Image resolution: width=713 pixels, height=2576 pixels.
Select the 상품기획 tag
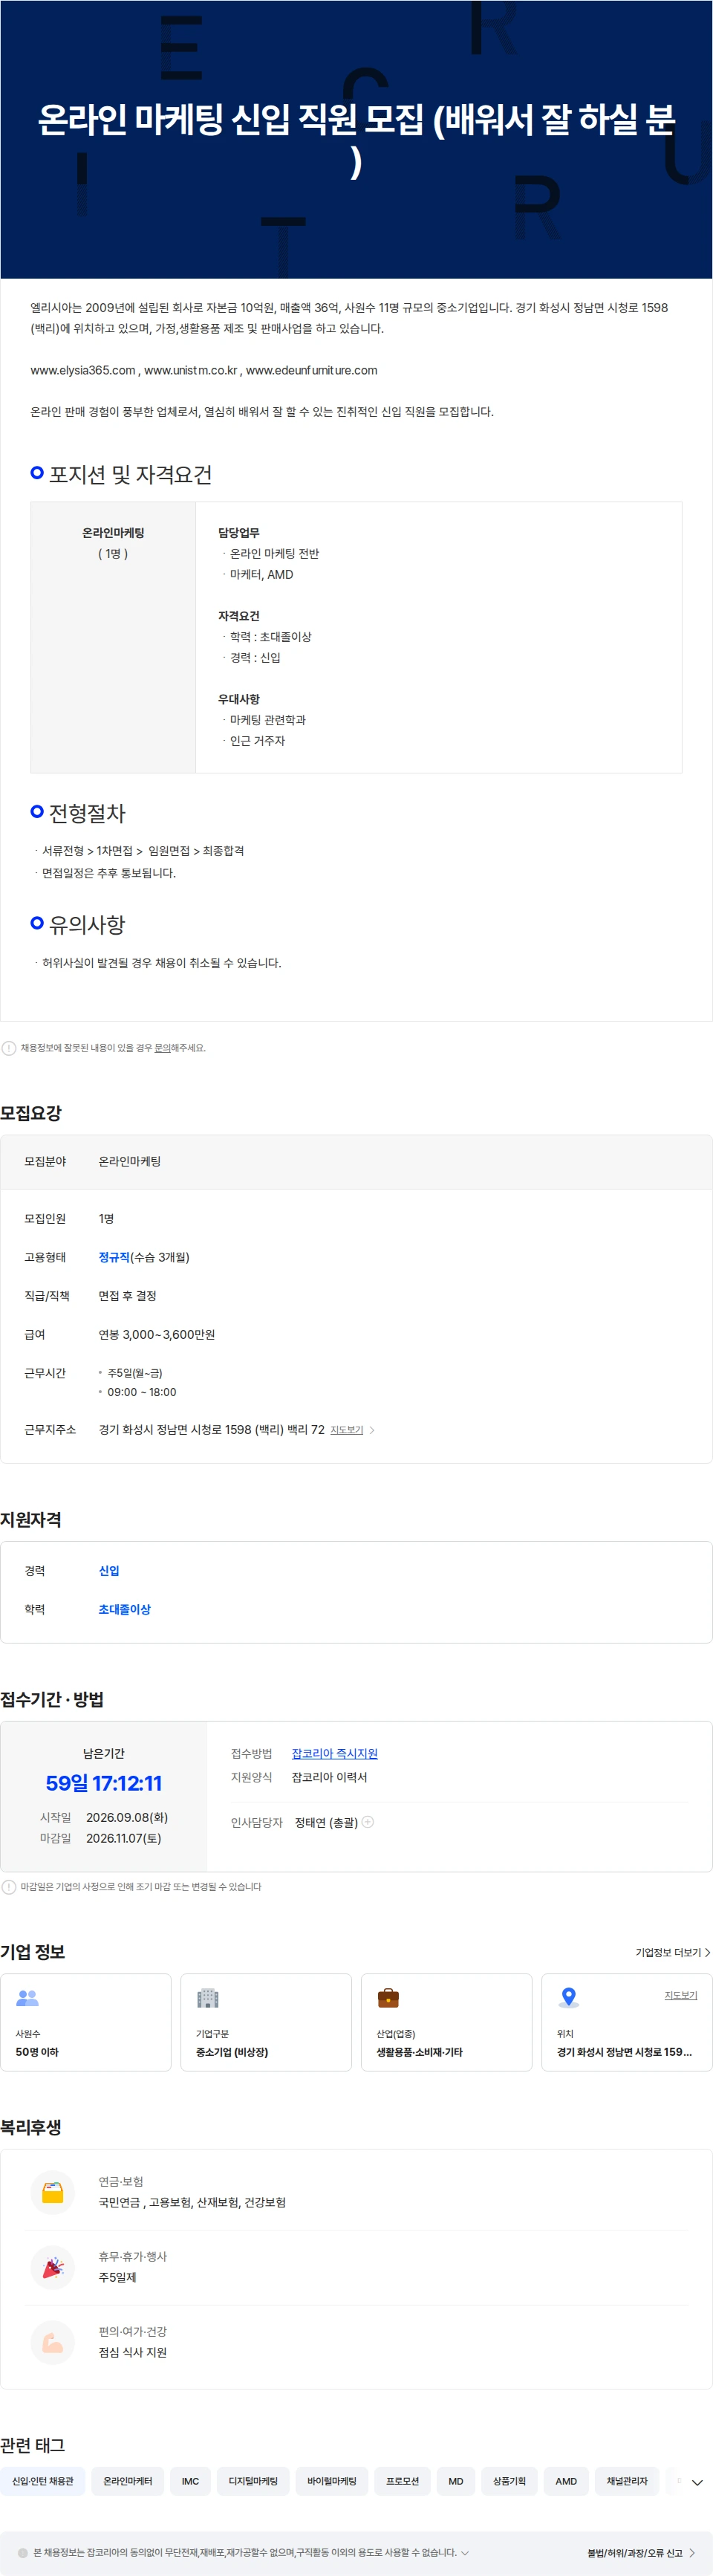click(509, 2481)
